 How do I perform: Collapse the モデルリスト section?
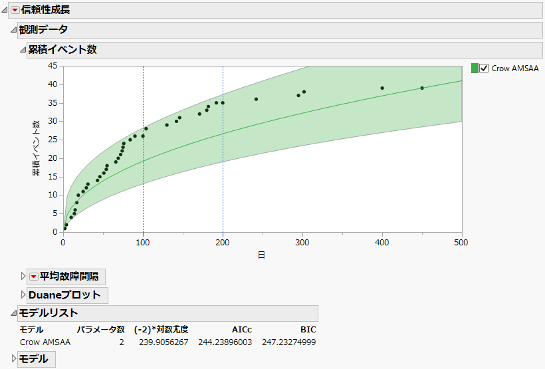13,313
